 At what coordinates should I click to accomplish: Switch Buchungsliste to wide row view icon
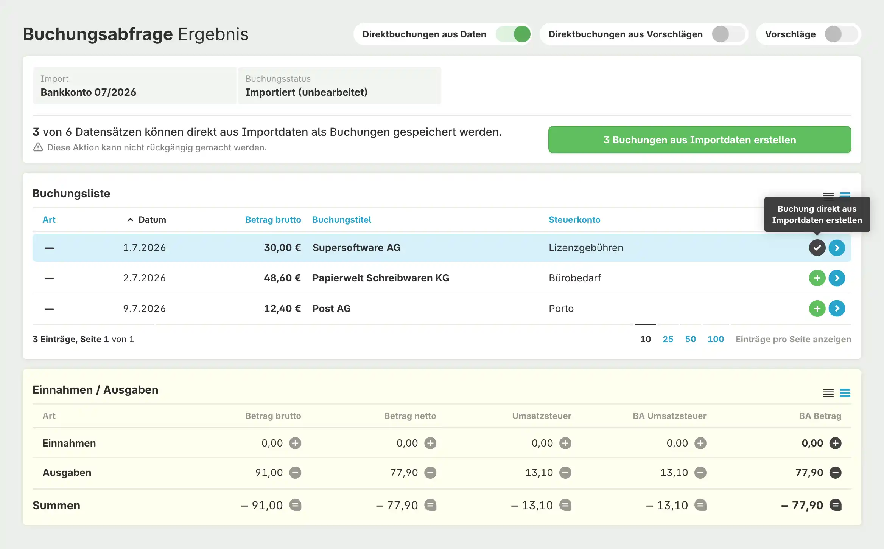pos(845,195)
